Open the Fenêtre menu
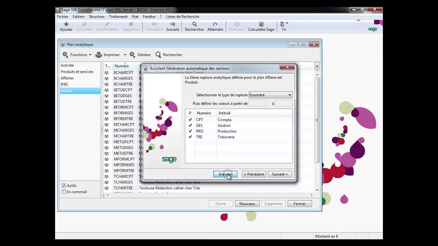This screenshot has height=246, width=438. tap(149, 16)
